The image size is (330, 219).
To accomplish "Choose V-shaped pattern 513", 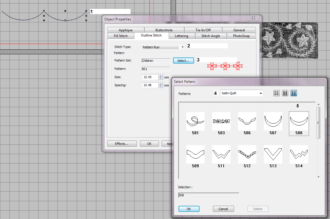I will click(273, 154).
